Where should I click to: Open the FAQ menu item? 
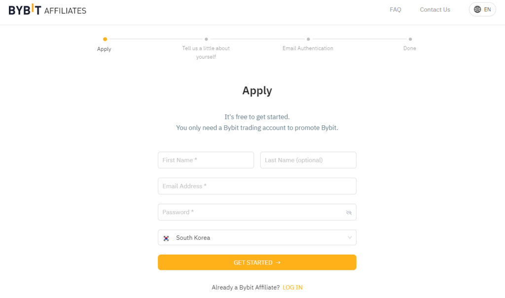[395, 10]
